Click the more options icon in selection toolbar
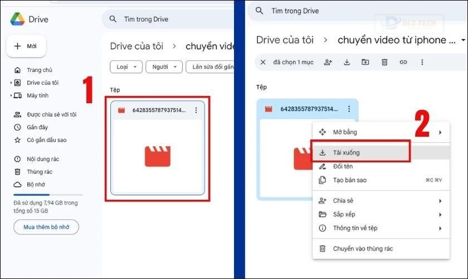The width and height of the screenshot is (468, 279). [x=422, y=62]
